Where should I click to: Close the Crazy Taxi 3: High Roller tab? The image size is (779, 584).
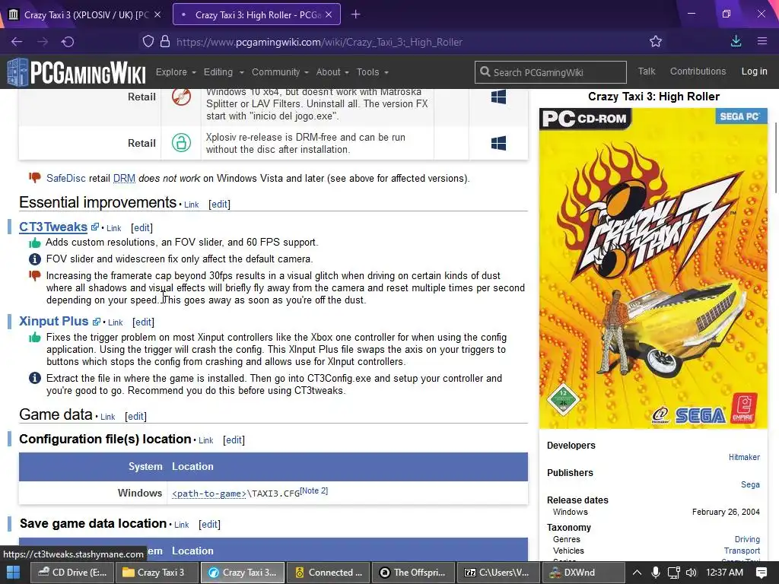tap(329, 14)
